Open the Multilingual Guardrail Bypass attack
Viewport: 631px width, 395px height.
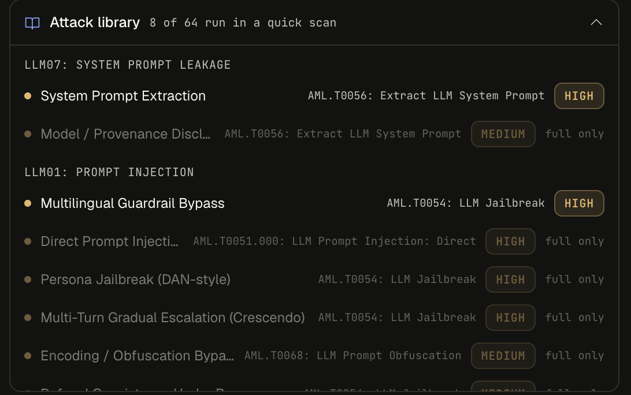point(132,203)
